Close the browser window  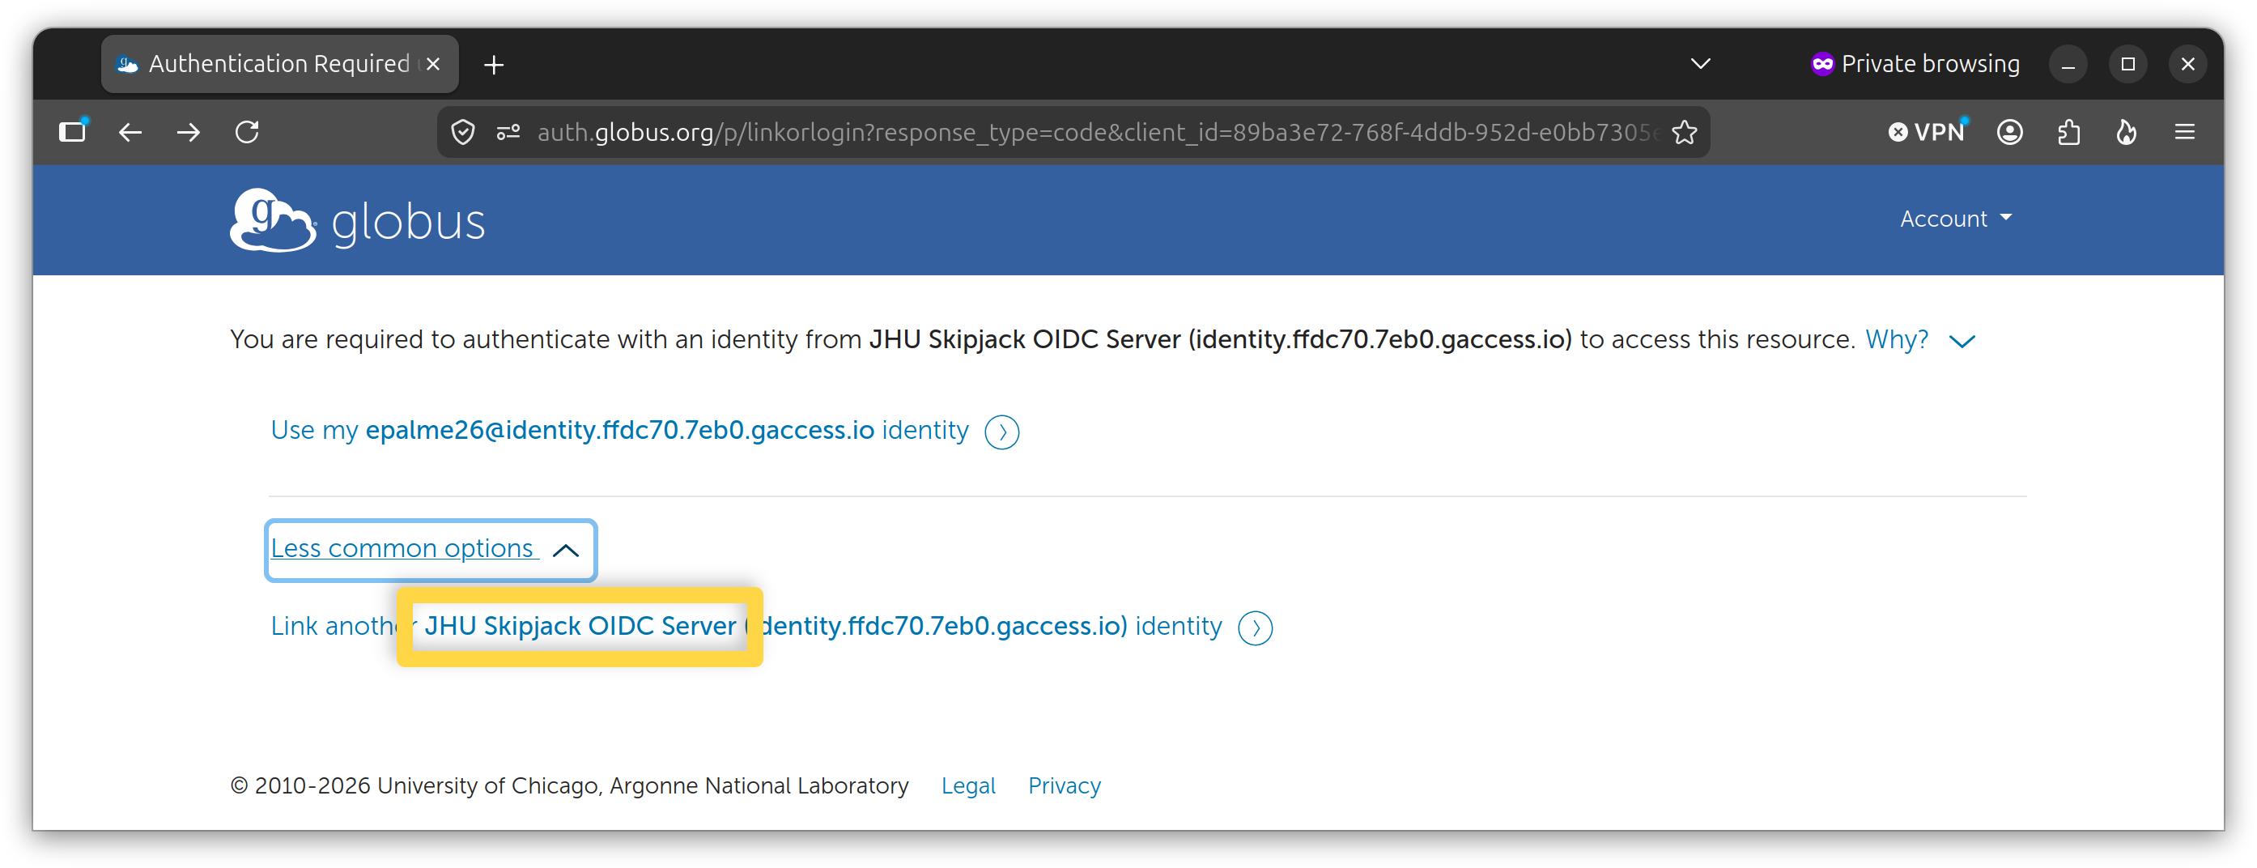pos(2187,64)
